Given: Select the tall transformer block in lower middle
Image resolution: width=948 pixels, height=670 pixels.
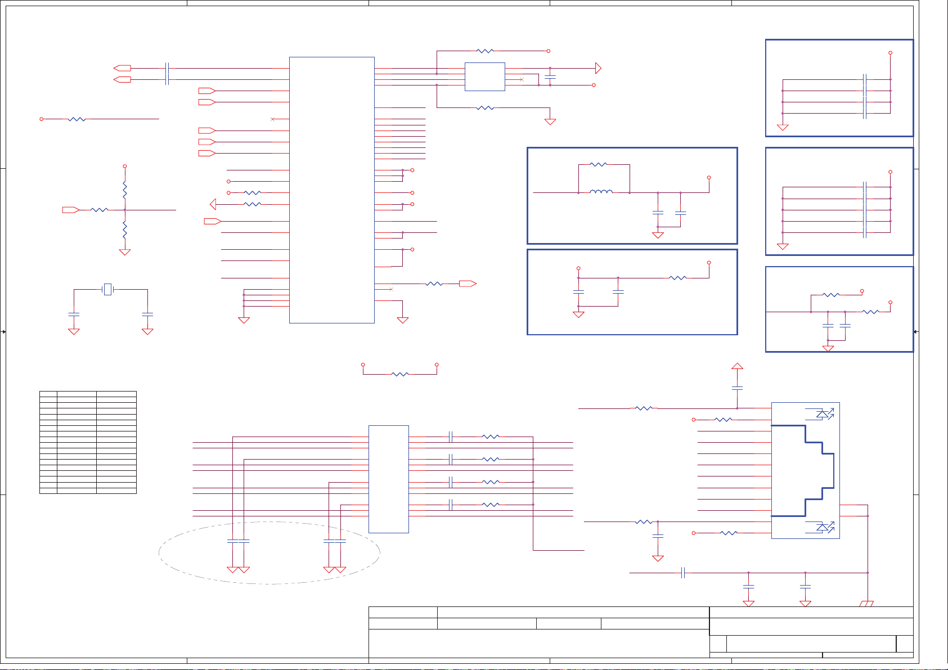Looking at the screenshot, I should point(388,479).
